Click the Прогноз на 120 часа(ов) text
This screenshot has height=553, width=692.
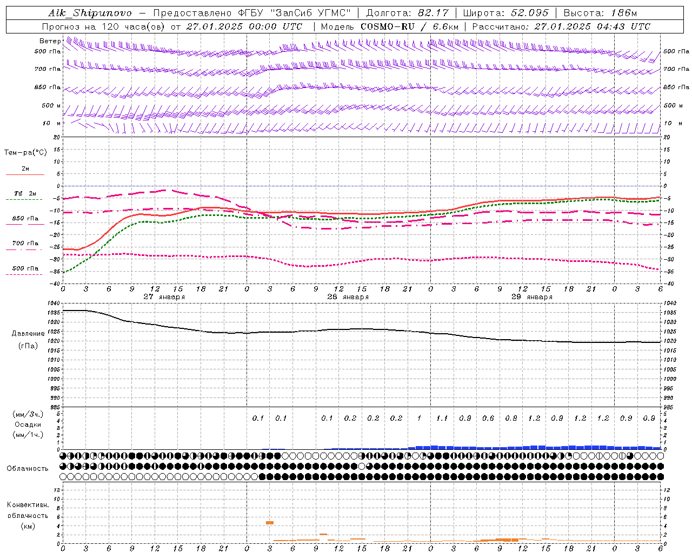pyautogui.click(x=103, y=26)
